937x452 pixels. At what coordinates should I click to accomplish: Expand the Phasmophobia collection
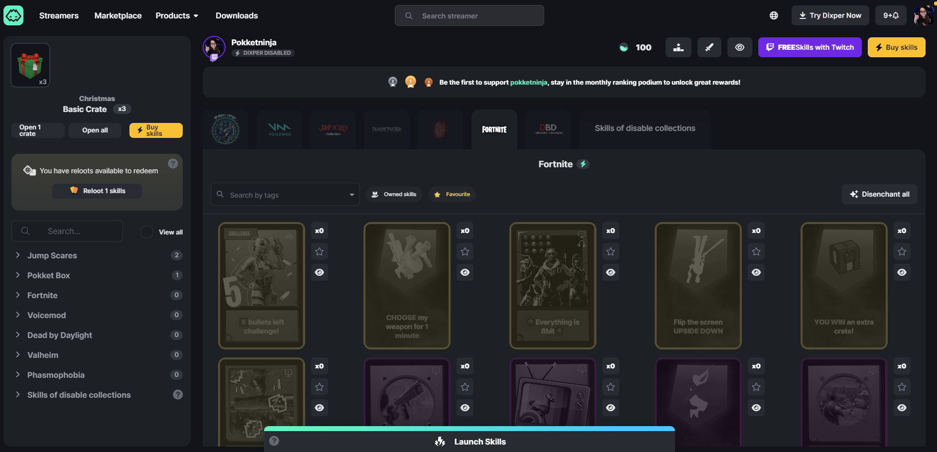tap(97, 375)
